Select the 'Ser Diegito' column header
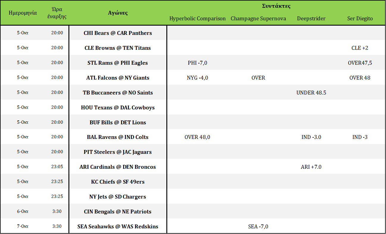Viewport: 386px width, 234px height. point(360,18)
